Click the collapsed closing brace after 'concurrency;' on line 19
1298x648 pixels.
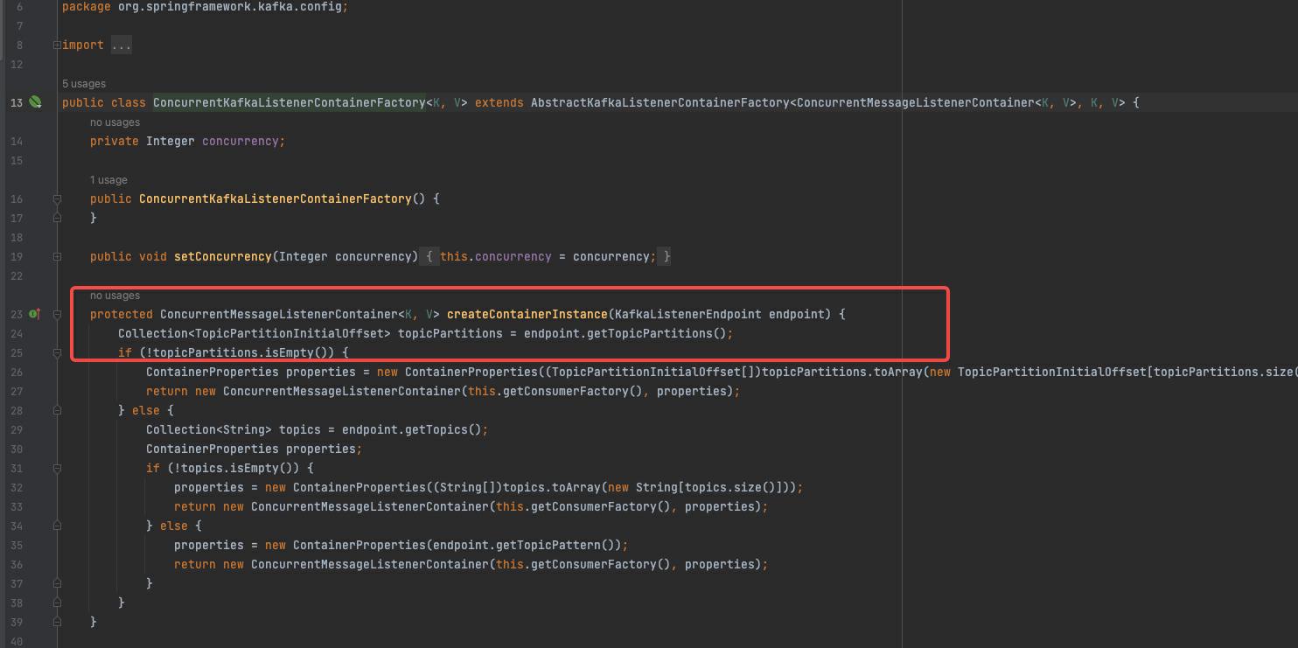coord(666,256)
